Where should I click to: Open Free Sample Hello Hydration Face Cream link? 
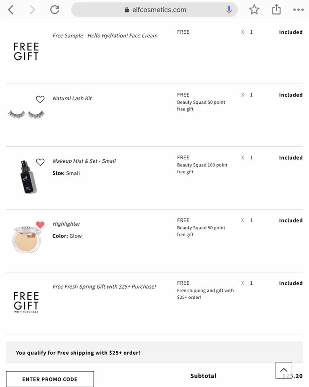point(105,35)
